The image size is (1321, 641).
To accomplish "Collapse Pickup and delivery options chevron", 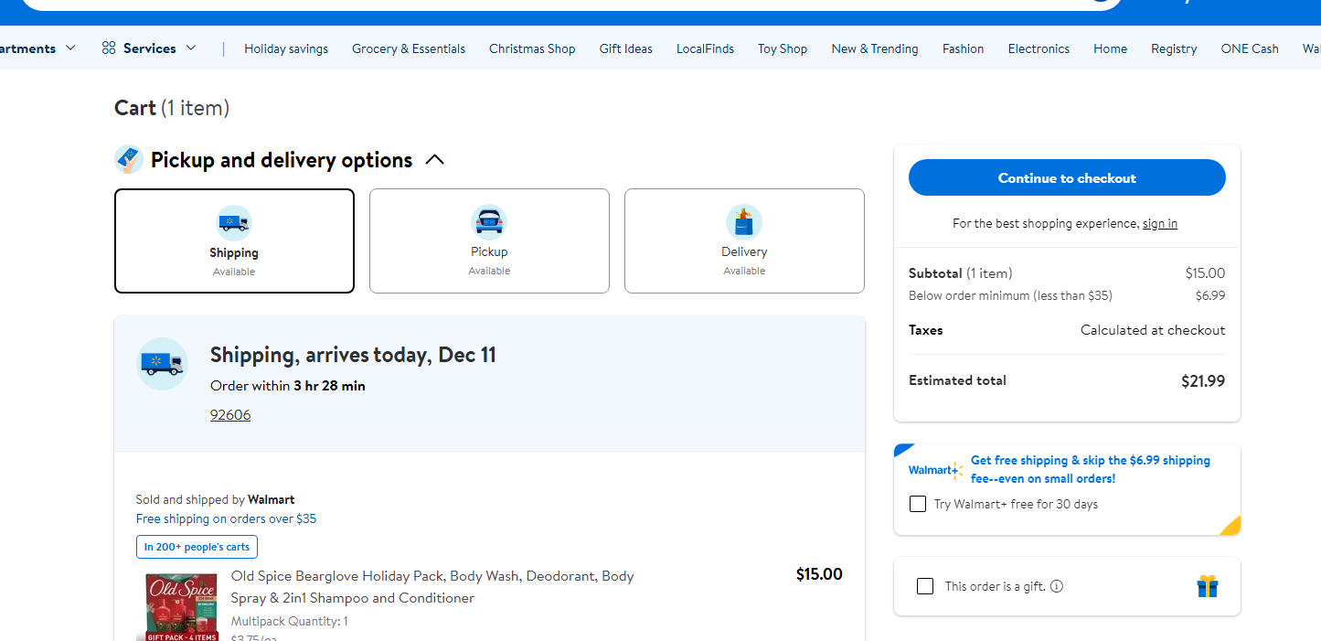I will tap(435, 160).
